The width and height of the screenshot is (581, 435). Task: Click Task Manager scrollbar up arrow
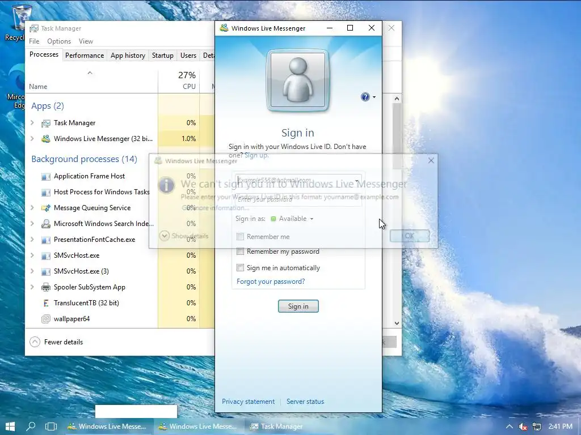coord(397,99)
